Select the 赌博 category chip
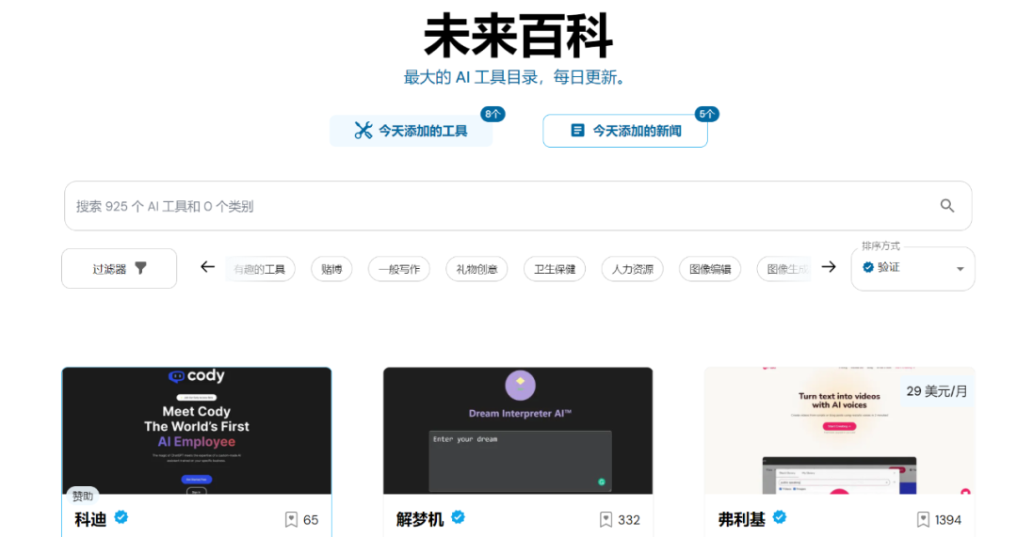1017x537 pixels. point(331,269)
